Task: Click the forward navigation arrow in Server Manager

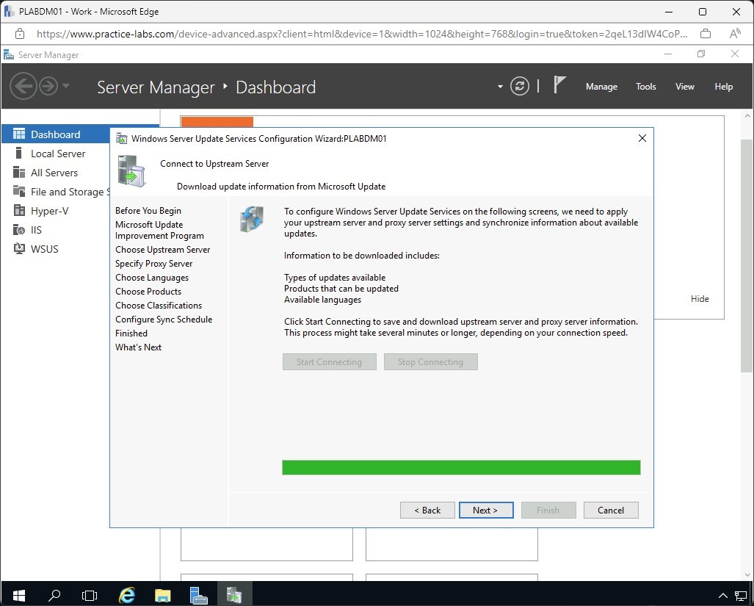Action: tap(48, 86)
